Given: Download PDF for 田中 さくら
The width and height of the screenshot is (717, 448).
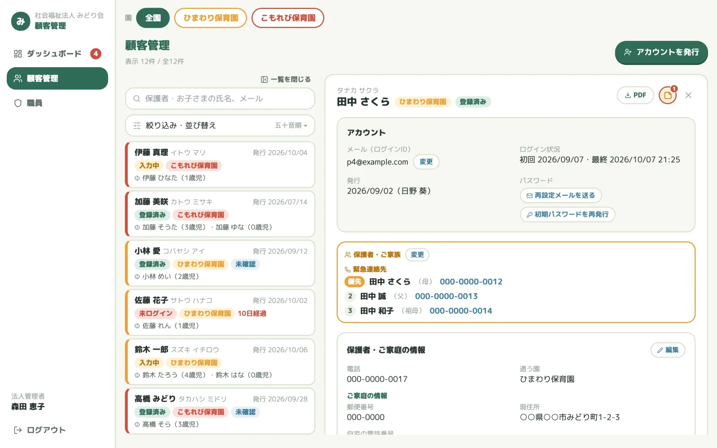Looking at the screenshot, I should [x=635, y=95].
